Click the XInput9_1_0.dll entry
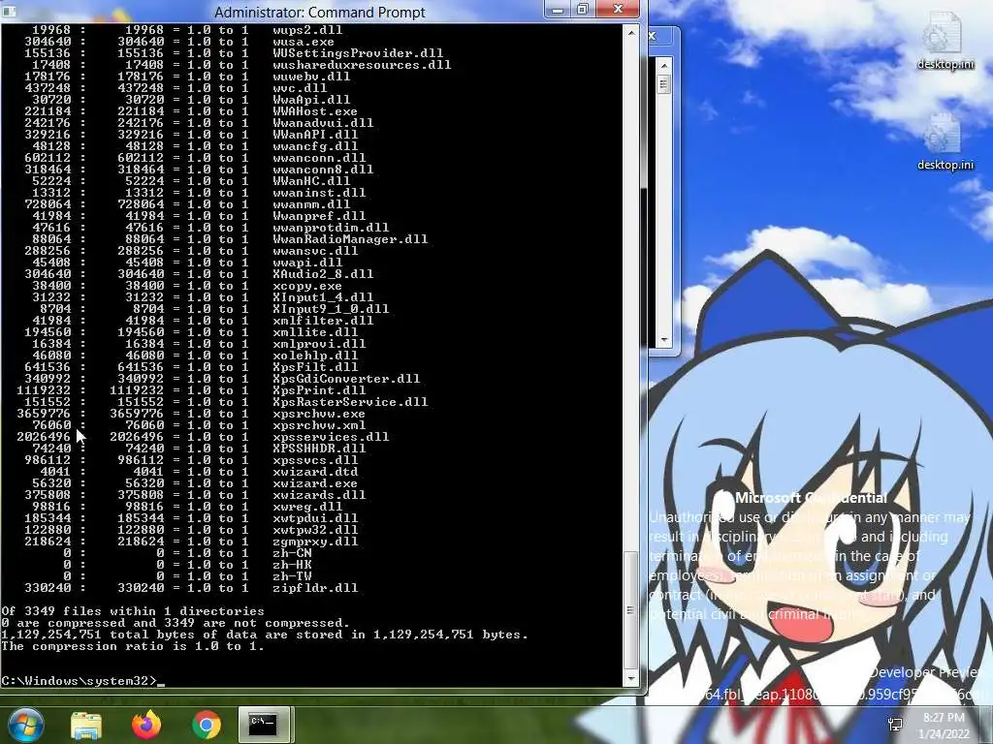This screenshot has height=744, width=993. click(331, 309)
